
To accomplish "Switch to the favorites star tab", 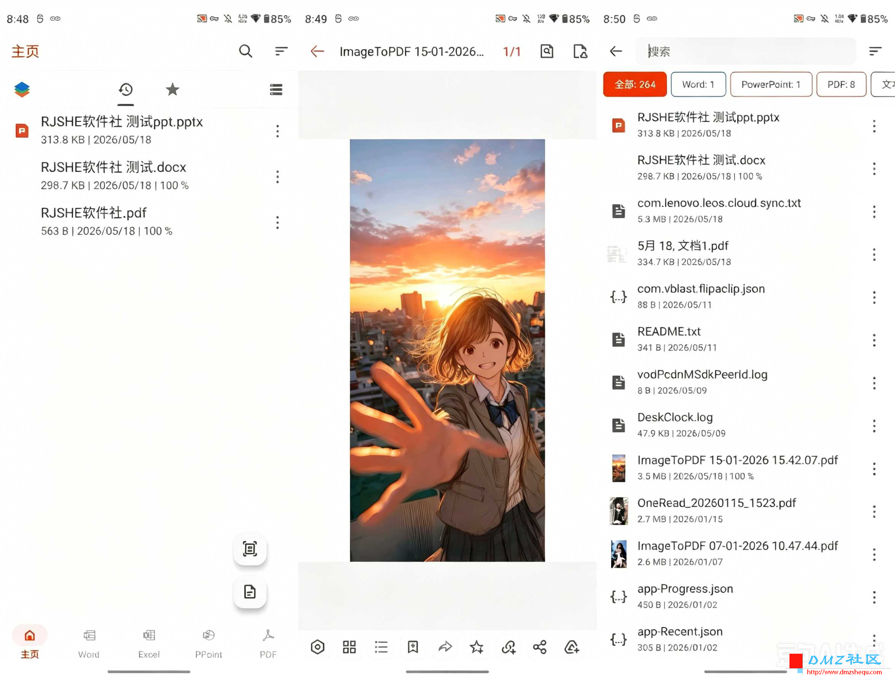I will point(173,90).
